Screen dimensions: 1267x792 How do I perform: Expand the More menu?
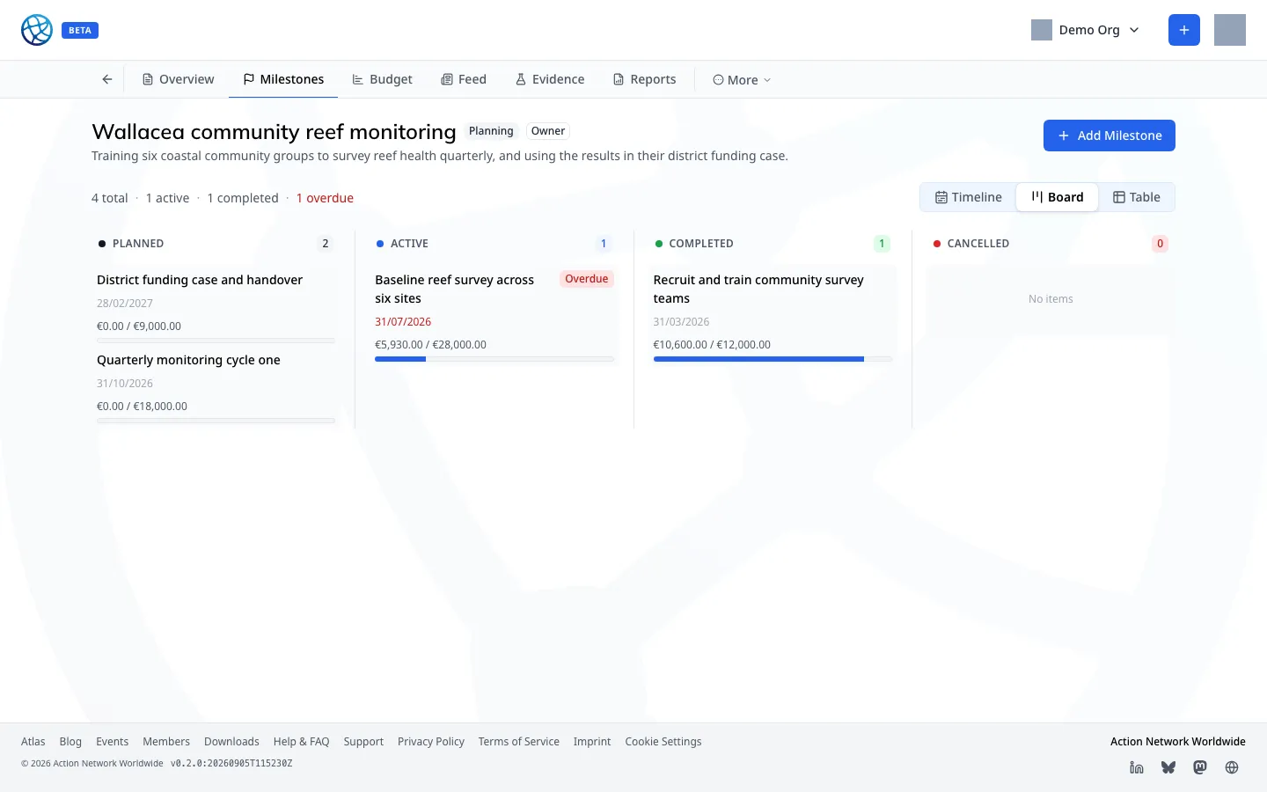(742, 80)
